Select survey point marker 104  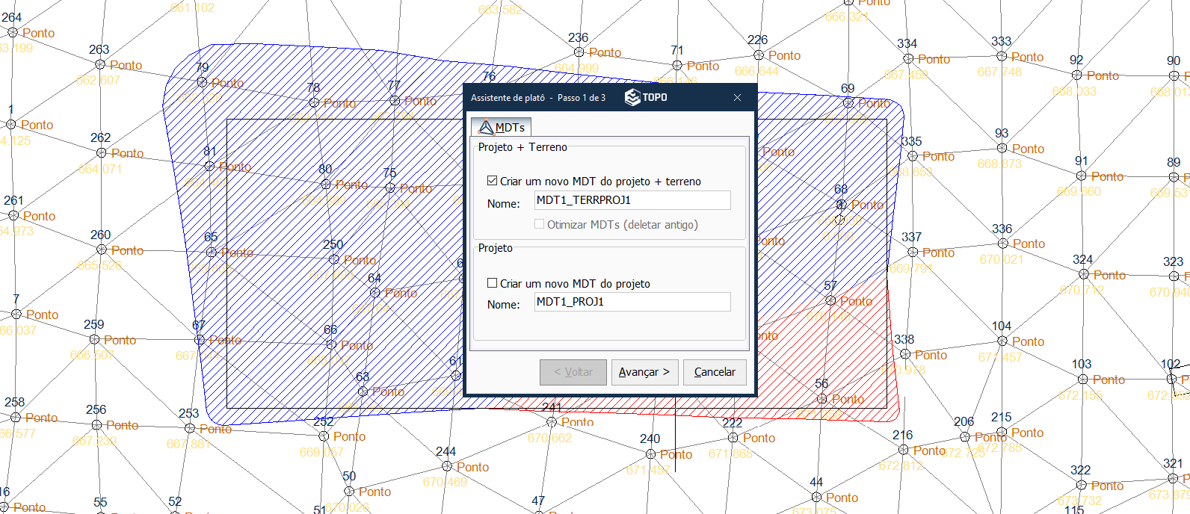point(1002,341)
